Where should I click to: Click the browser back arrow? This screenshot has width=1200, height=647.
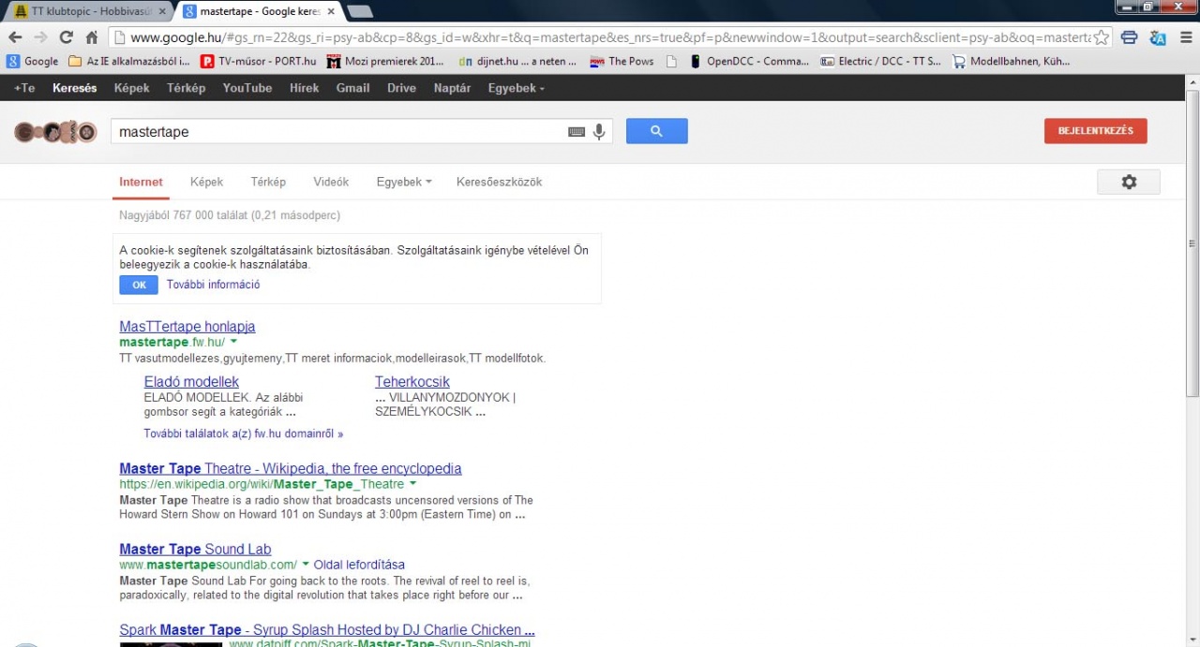pyautogui.click(x=15, y=37)
